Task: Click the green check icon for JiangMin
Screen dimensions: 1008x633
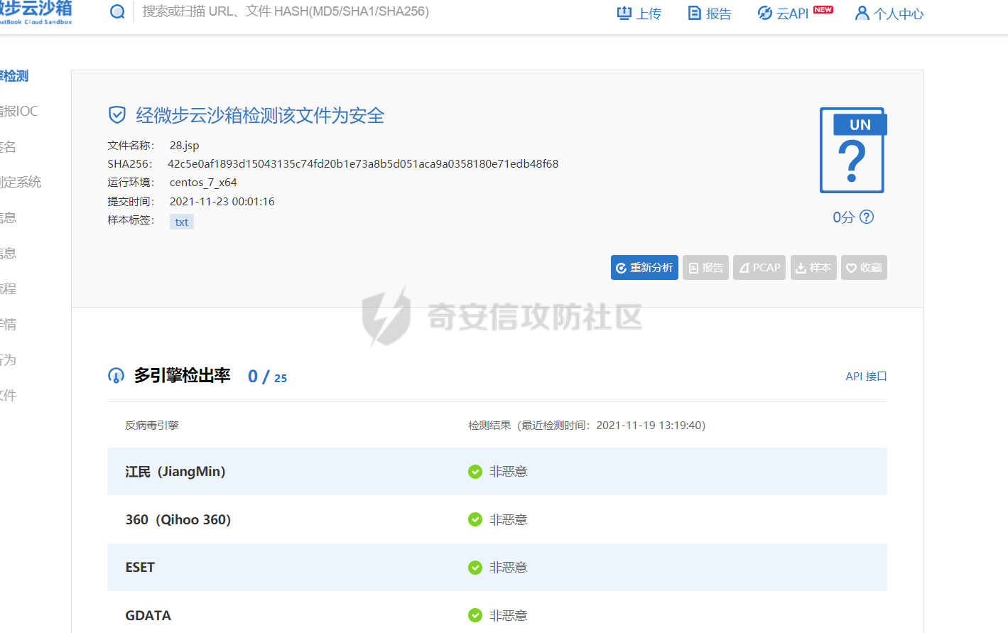Action: click(x=475, y=472)
